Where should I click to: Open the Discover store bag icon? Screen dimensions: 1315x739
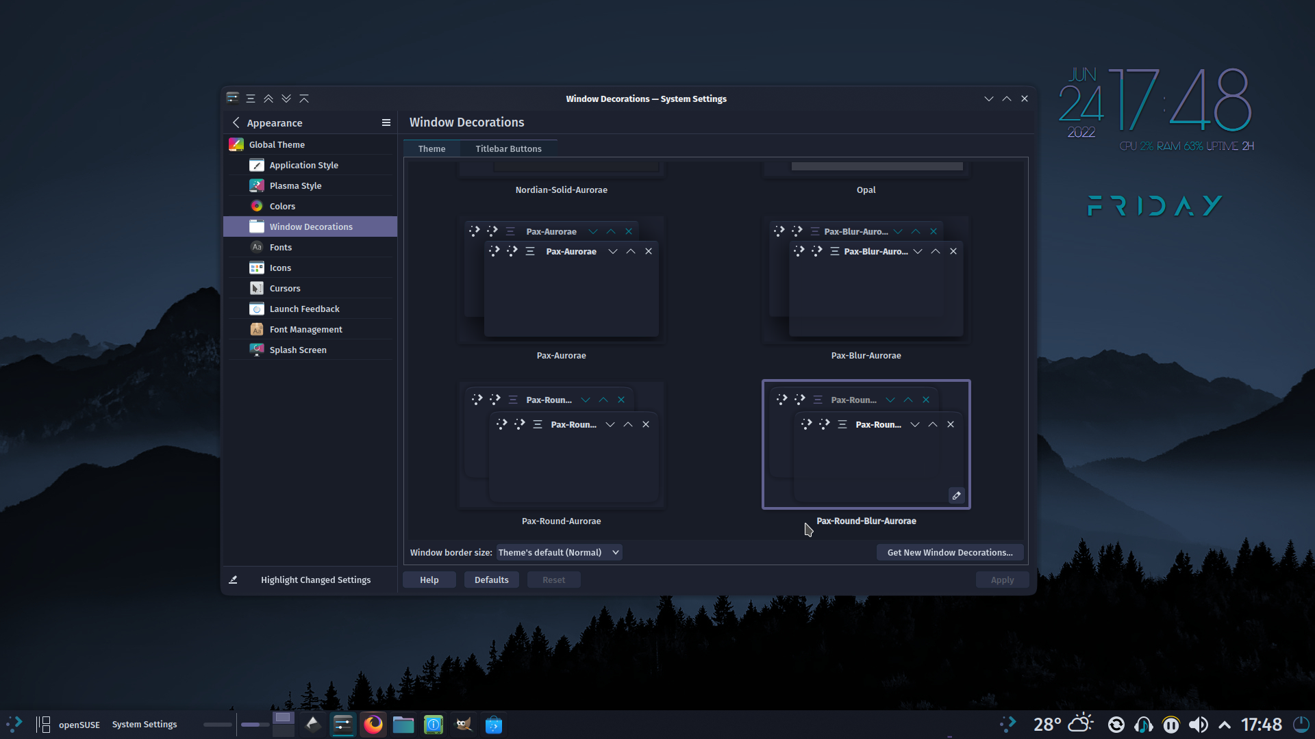494,724
